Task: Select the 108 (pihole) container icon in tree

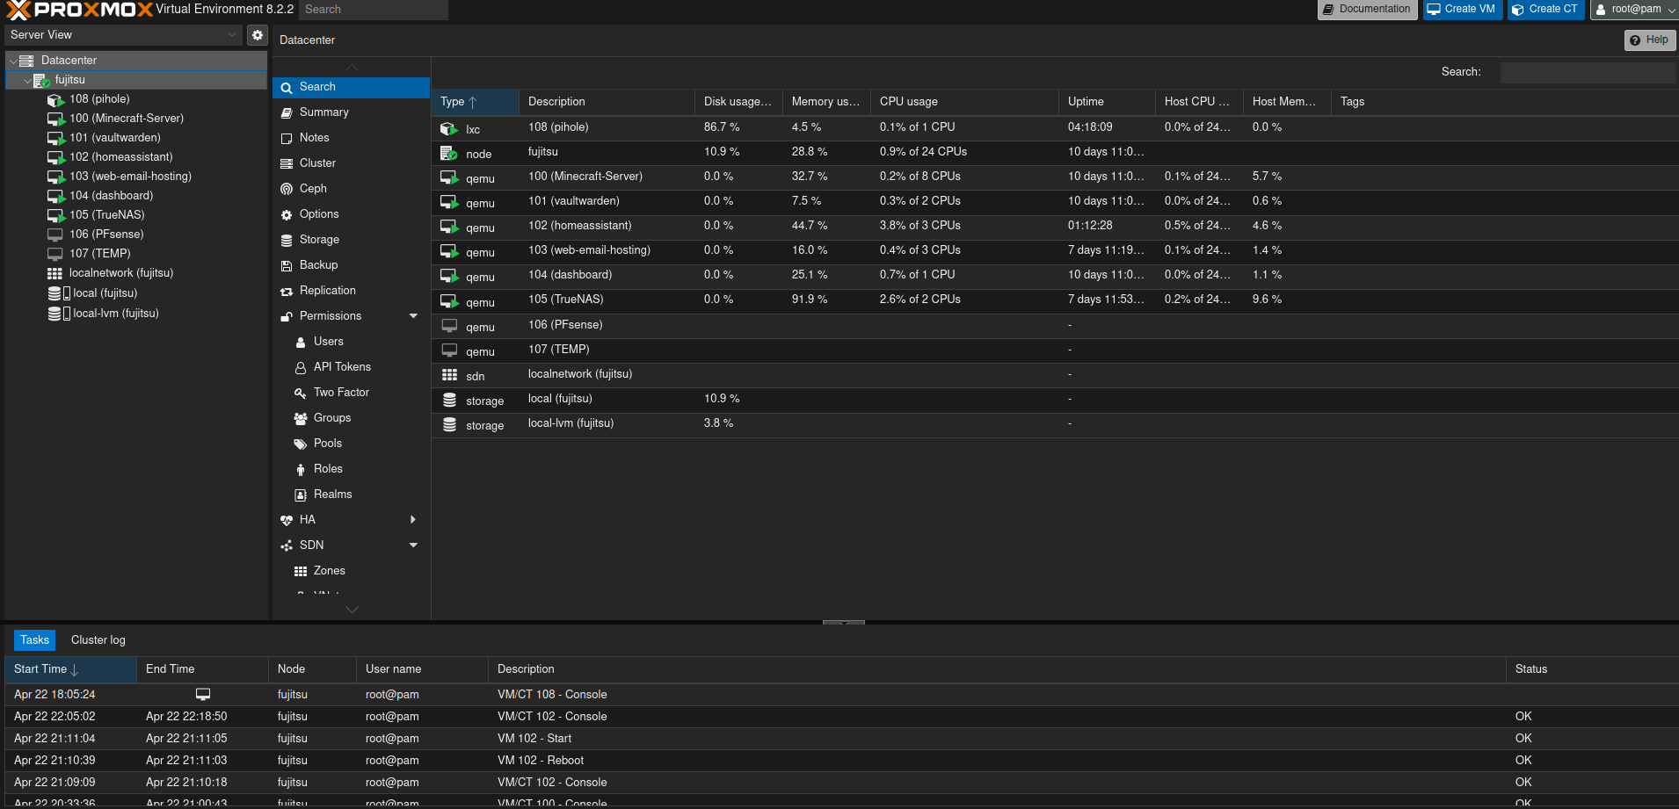Action: [x=55, y=99]
